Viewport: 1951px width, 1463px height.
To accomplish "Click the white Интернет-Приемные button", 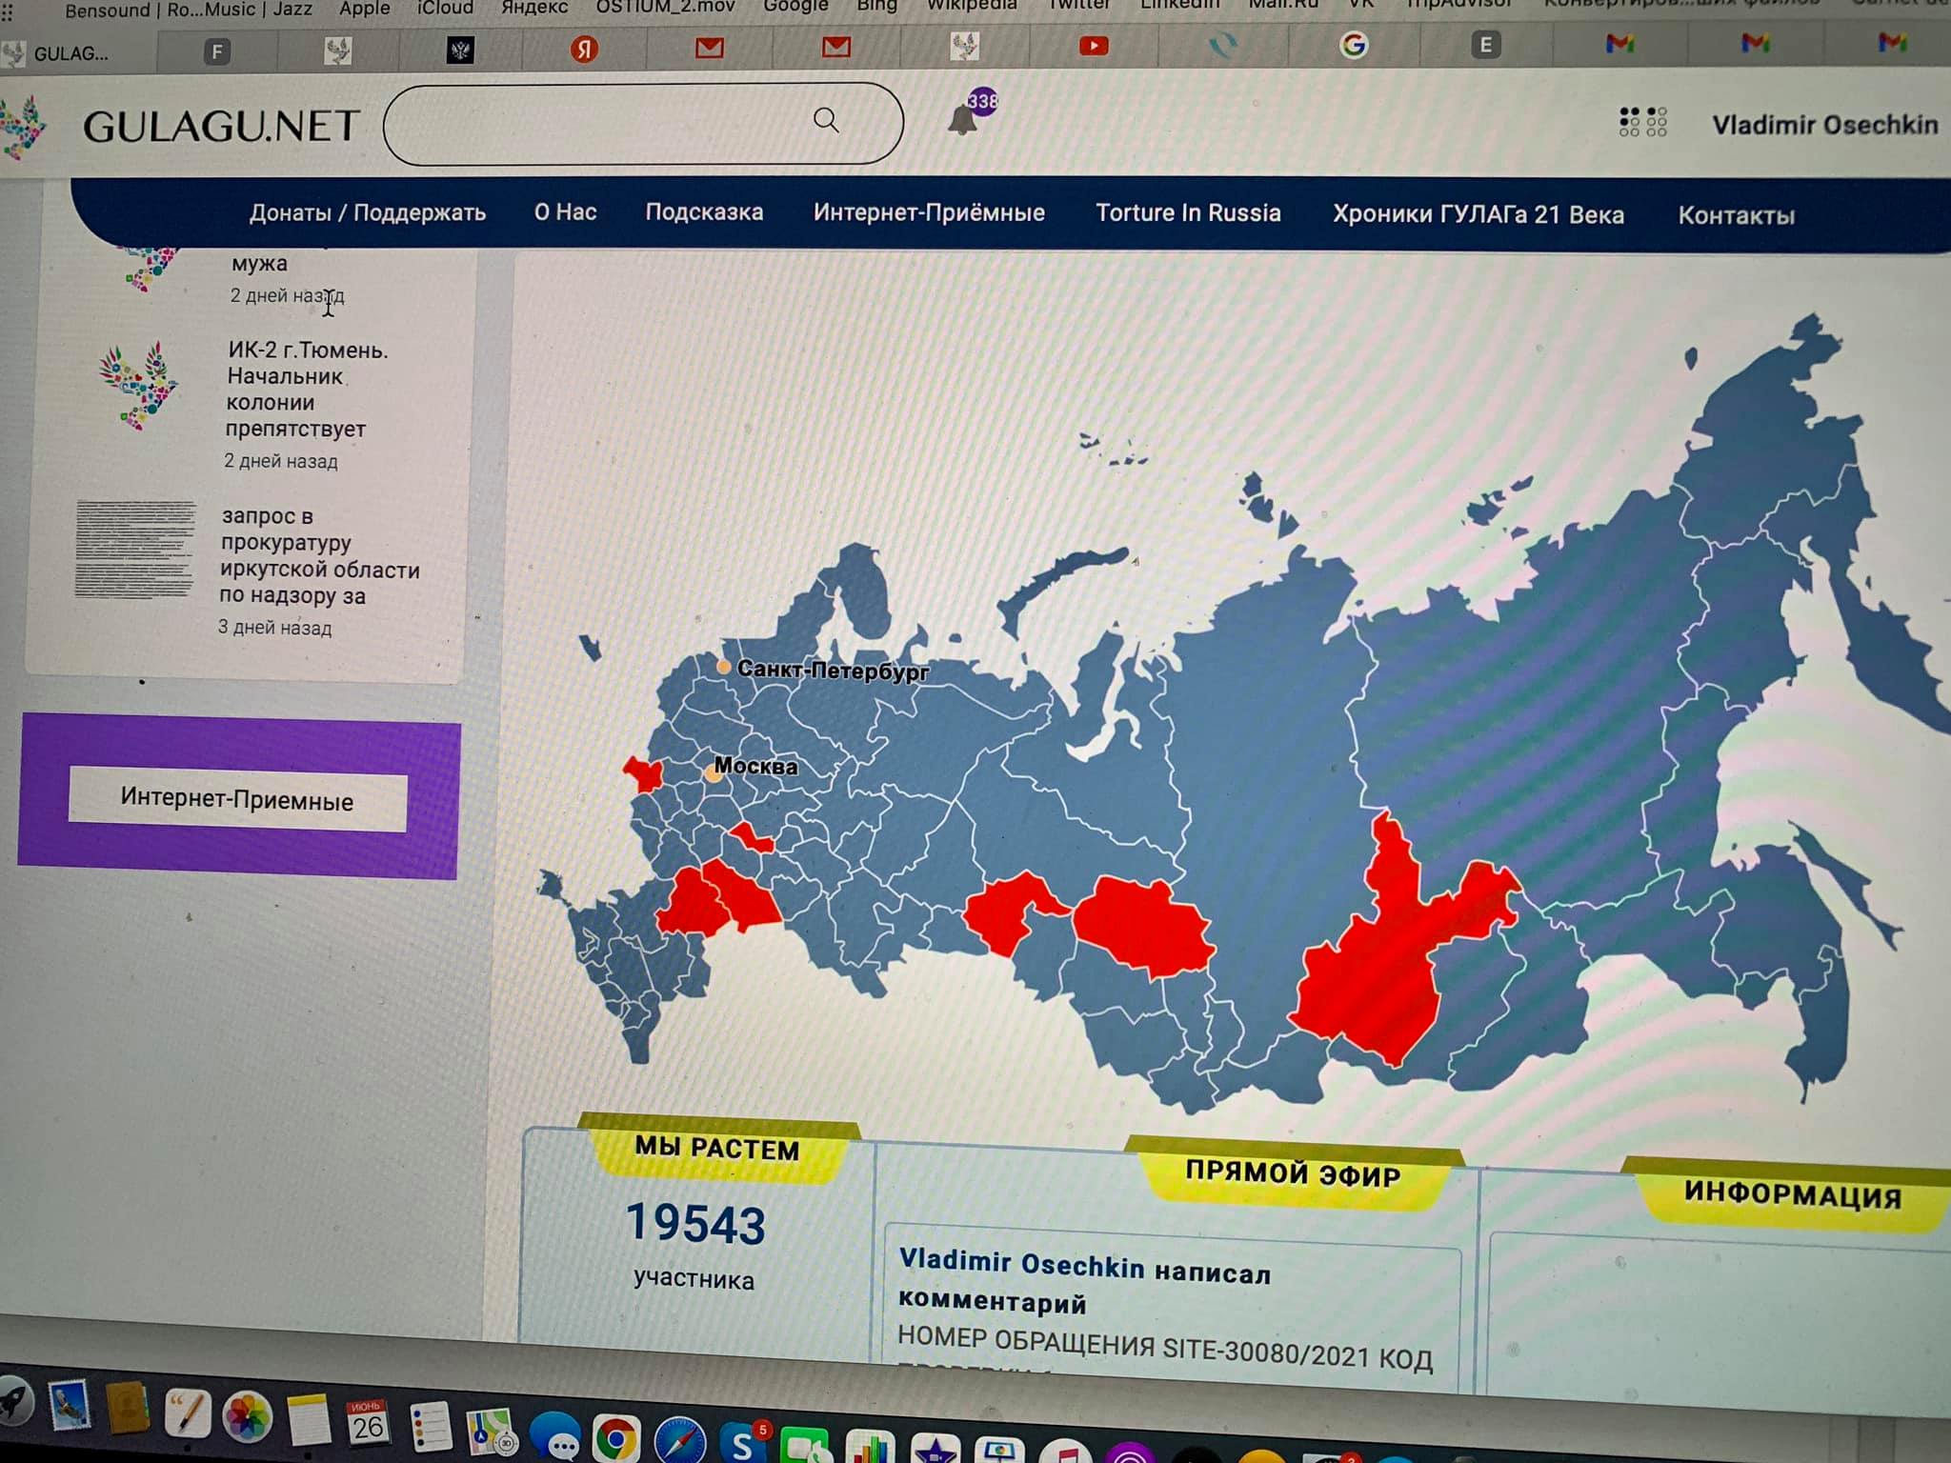I will pos(237,799).
